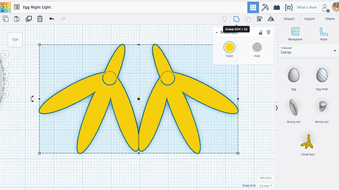339x190 pixels.
Task: Click the rotation handle beside the selection
Action: [x=32, y=99]
